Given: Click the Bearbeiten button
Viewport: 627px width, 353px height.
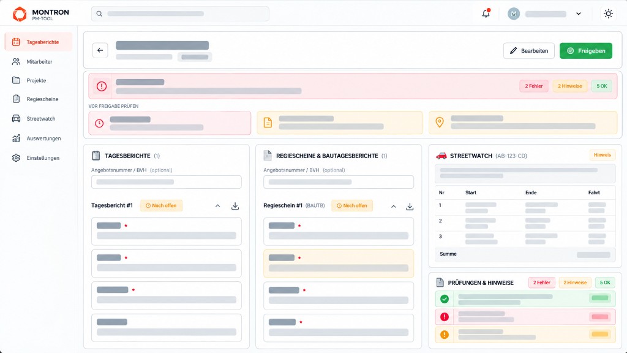Looking at the screenshot, I should (x=528, y=51).
